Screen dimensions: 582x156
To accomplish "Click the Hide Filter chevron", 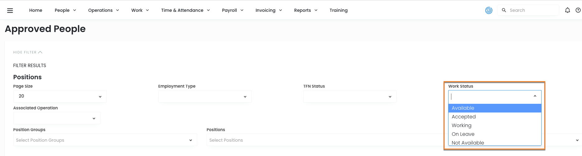I will point(40,52).
